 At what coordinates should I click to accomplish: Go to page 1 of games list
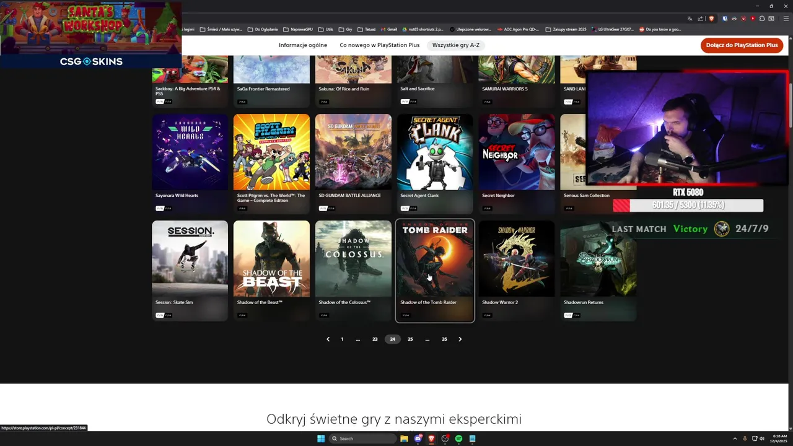coord(342,339)
